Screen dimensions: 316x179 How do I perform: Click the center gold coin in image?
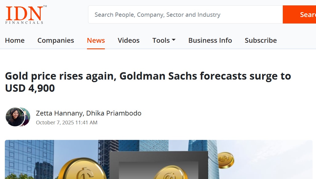(x=170, y=173)
